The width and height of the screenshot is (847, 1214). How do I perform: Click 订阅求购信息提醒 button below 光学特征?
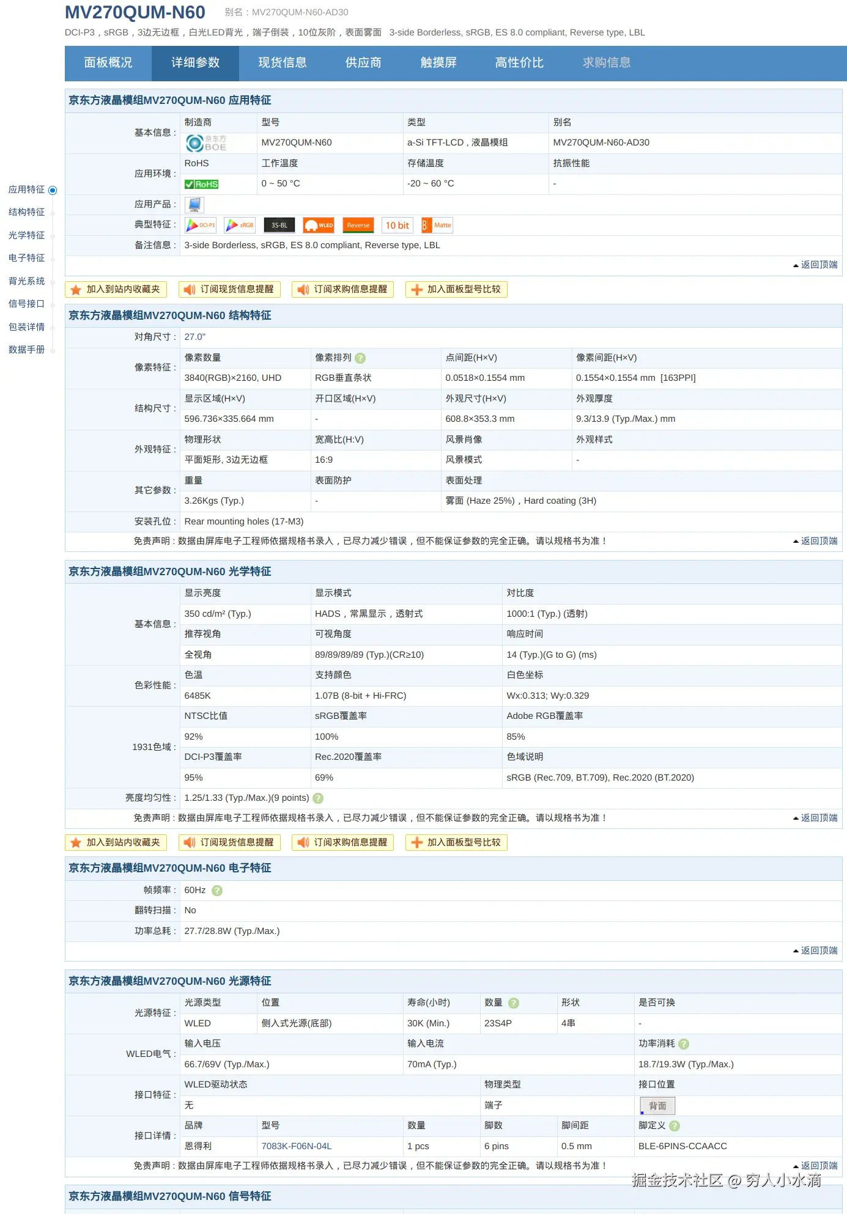coord(342,842)
